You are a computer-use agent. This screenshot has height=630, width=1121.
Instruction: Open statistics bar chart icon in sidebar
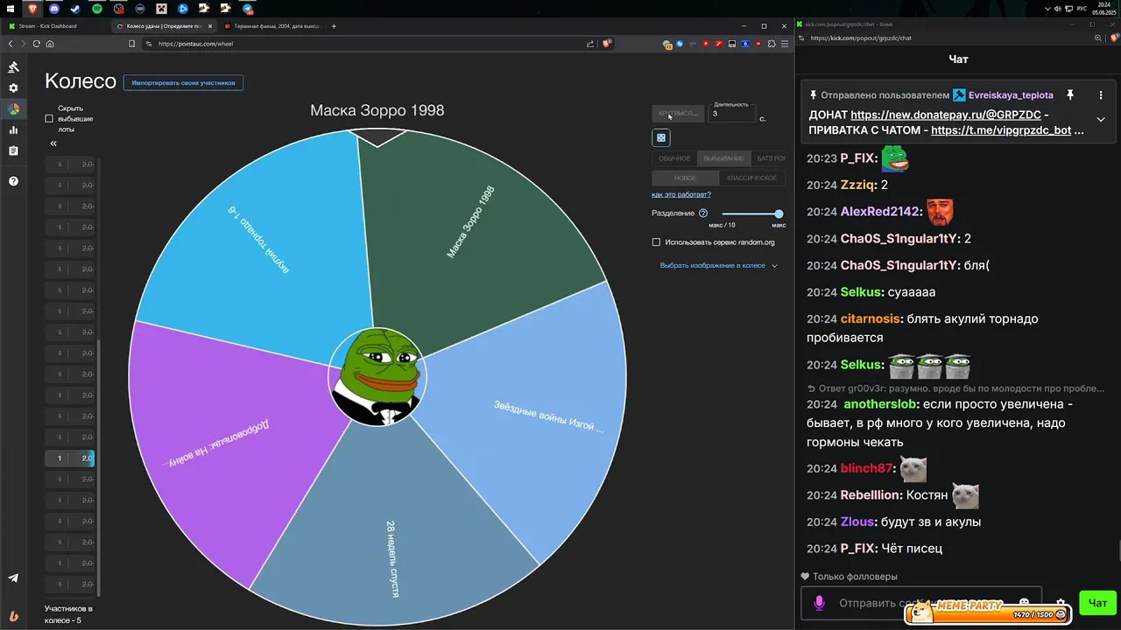click(13, 130)
